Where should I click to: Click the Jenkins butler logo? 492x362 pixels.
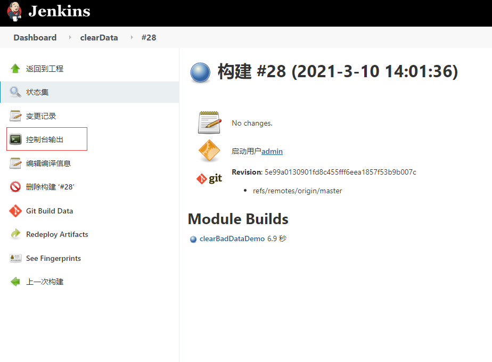point(14,12)
